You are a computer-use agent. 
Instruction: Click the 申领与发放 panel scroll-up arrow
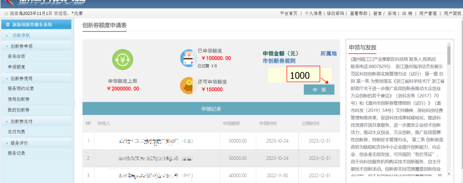point(449,44)
